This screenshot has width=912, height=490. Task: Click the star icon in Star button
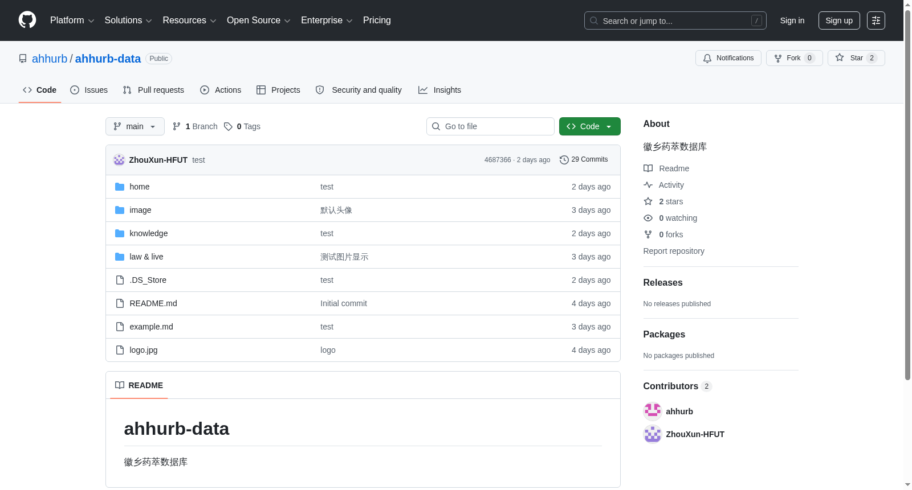[x=840, y=57]
